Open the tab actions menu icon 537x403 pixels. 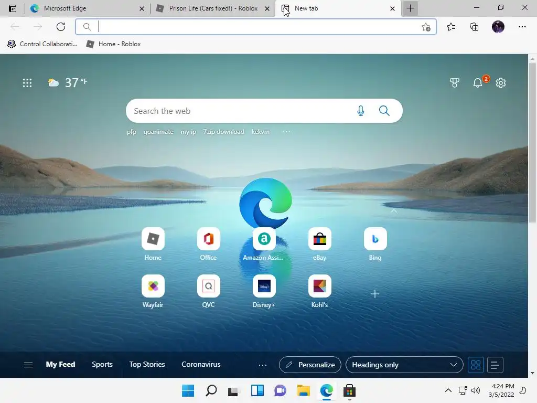13,8
